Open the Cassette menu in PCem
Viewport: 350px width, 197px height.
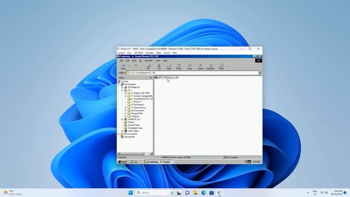pyautogui.click(x=149, y=53)
